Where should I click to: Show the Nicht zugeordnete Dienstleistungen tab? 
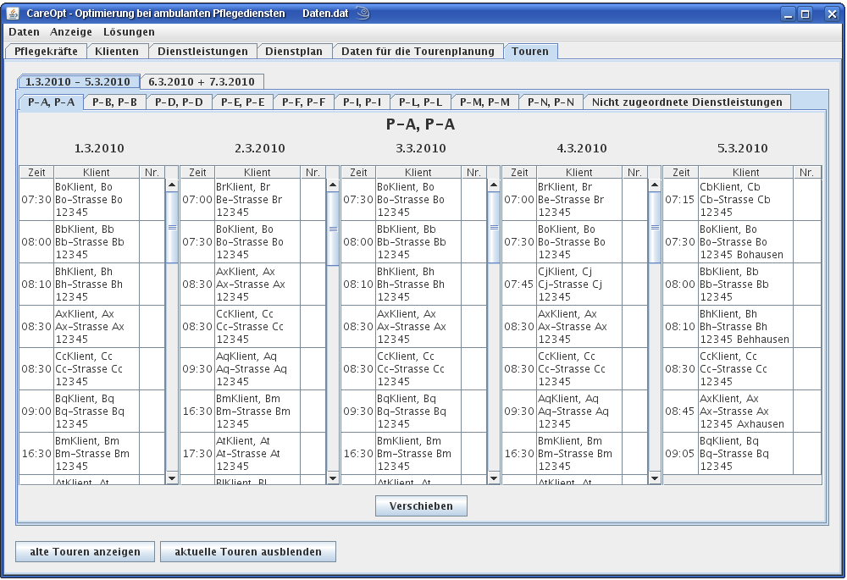click(x=686, y=102)
